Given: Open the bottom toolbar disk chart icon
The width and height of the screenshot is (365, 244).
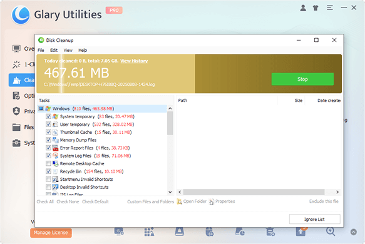Looking at the screenshot, I should [x=240, y=231].
